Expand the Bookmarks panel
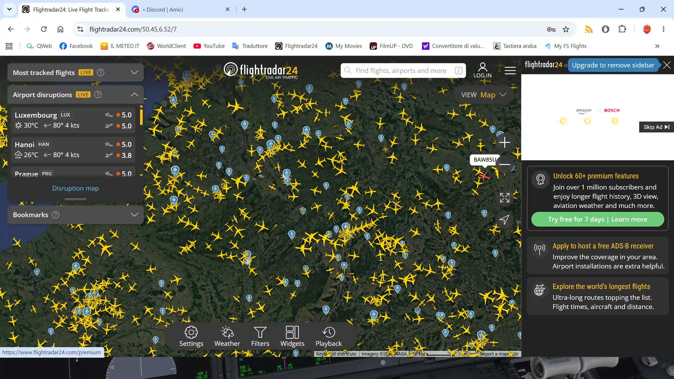Viewport: 674px width, 379px height. coord(134,215)
